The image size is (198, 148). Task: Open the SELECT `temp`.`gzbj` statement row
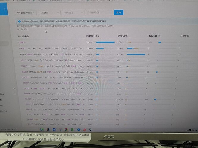55,104
